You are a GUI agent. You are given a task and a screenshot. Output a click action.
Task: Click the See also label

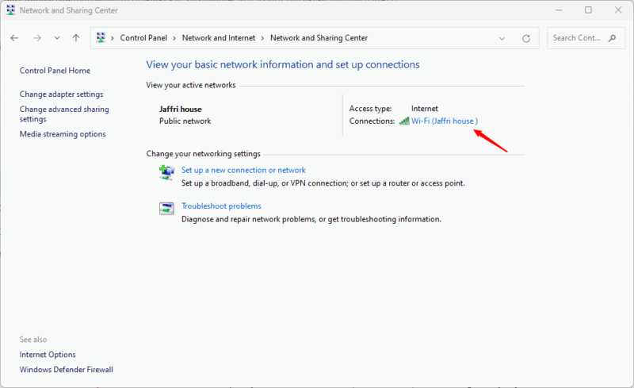(33, 340)
